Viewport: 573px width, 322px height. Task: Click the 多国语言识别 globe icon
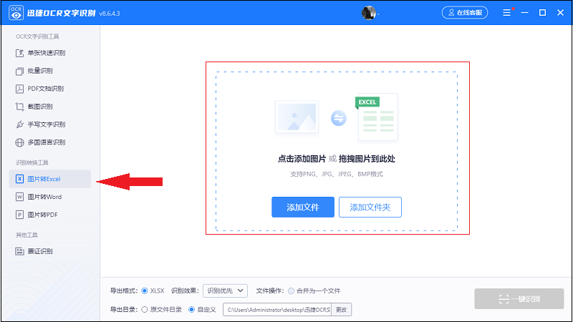click(20, 142)
